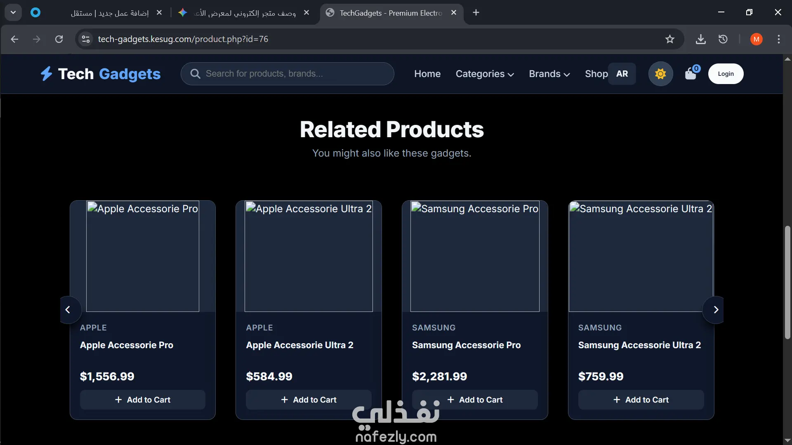Click the scrollbar down arrow
Image resolution: width=792 pixels, height=445 pixels.
point(787,440)
